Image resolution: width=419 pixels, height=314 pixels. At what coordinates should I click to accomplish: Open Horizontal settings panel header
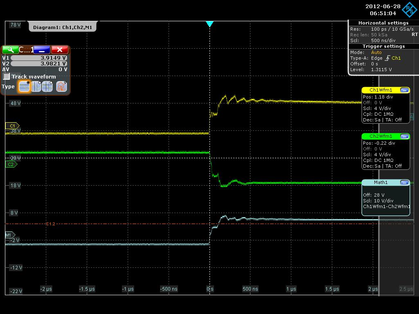click(383, 23)
